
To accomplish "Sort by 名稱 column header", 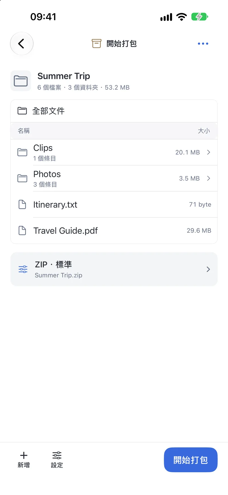I will [24, 131].
